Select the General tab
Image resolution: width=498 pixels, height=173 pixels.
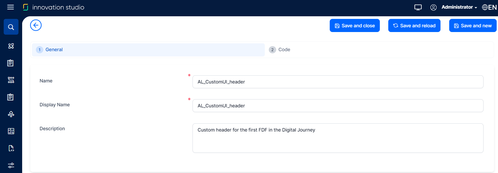click(x=54, y=49)
